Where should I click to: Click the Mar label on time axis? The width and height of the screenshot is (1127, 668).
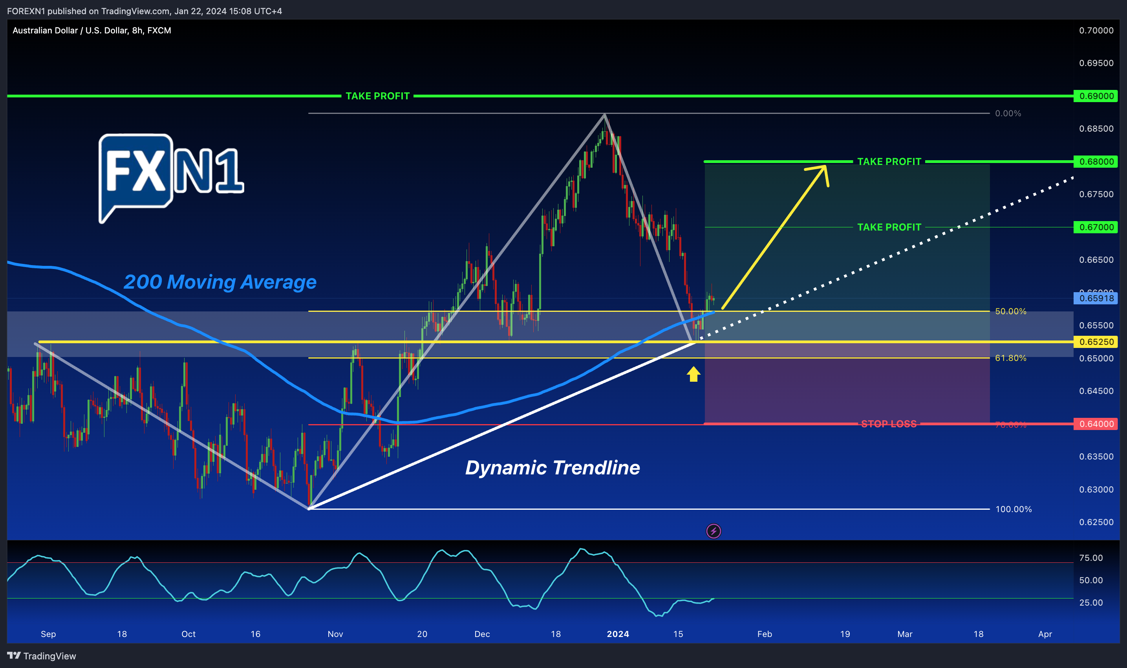click(905, 634)
